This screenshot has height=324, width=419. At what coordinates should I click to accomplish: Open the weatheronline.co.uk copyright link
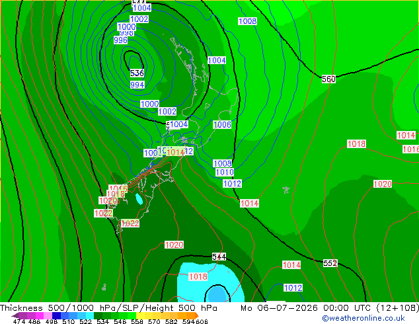coord(363,318)
